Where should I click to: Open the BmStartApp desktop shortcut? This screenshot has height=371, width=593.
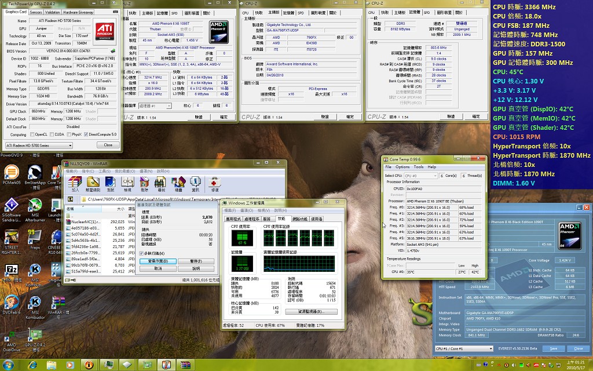tap(35, 177)
